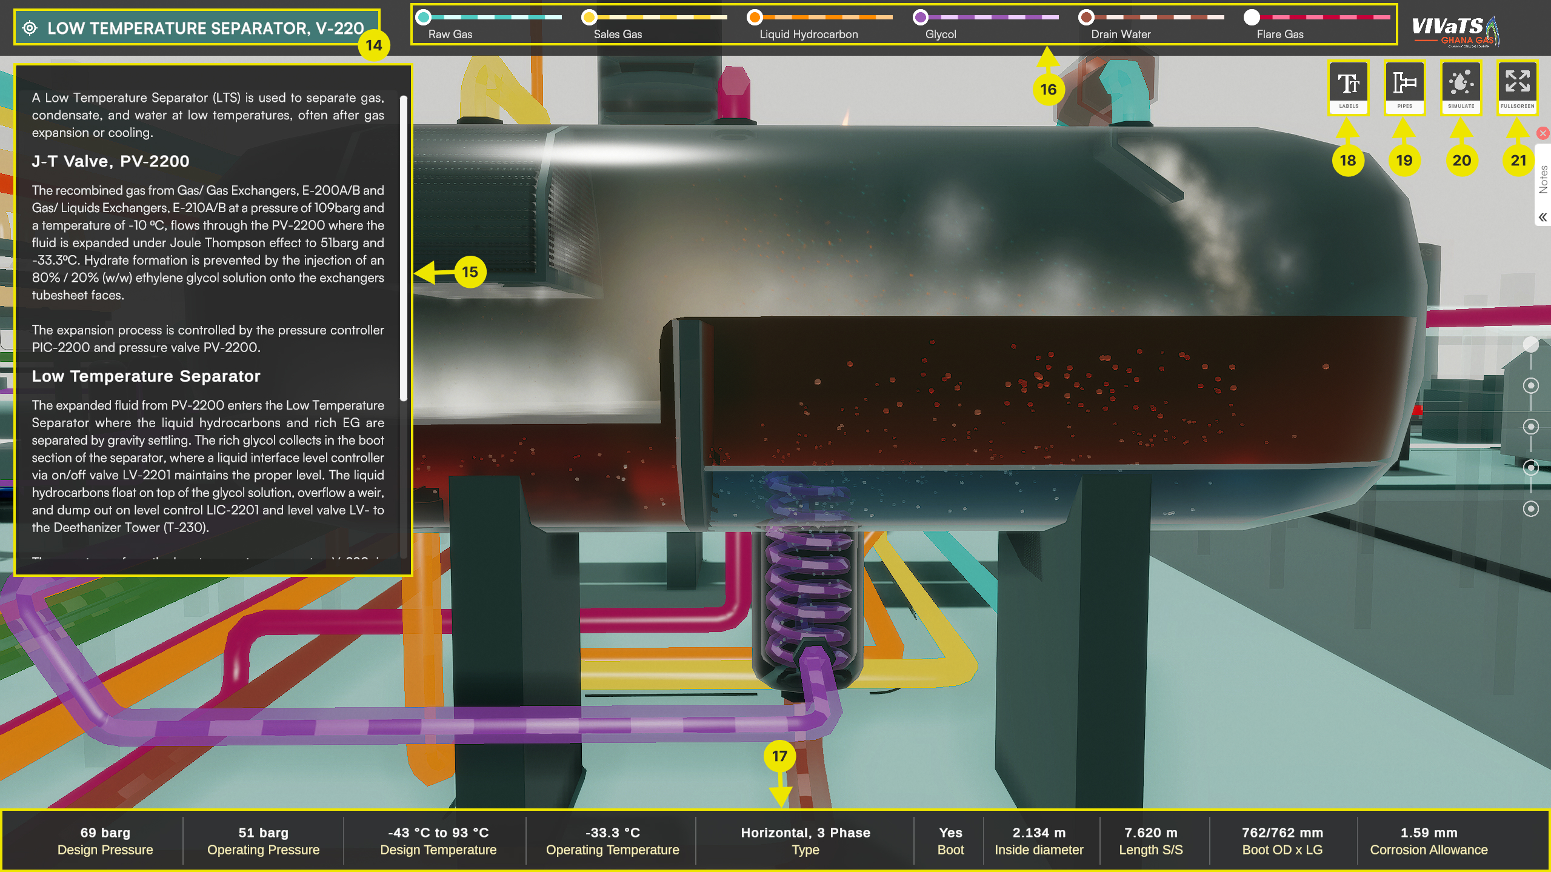Select the bottom view waypoint circle
1551x872 pixels.
(1531, 508)
